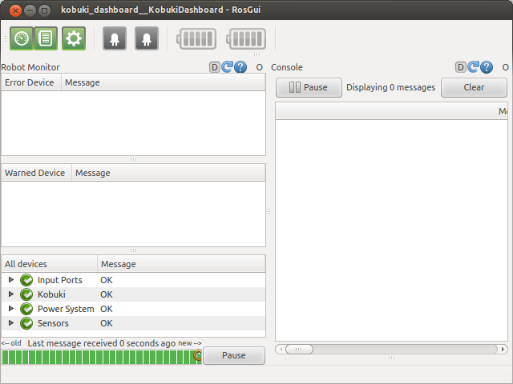Viewport: 513px width, 384px height.
Task: Reload the Robot Monitor panel
Action: tap(228, 67)
